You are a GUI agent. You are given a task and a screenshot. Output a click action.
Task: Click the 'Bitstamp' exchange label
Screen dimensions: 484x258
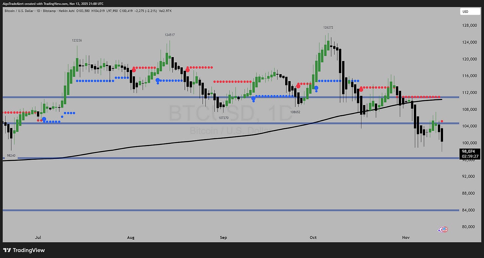pyautogui.click(x=49, y=11)
